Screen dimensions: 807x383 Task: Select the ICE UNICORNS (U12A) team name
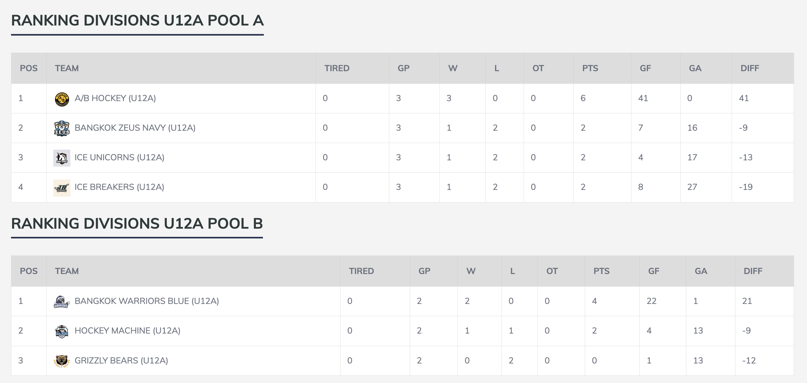[119, 157]
